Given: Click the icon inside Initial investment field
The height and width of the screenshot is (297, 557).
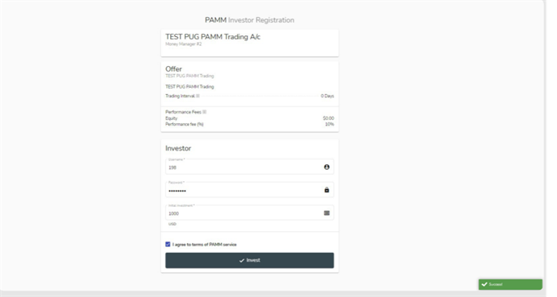Looking at the screenshot, I should (x=326, y=213).
